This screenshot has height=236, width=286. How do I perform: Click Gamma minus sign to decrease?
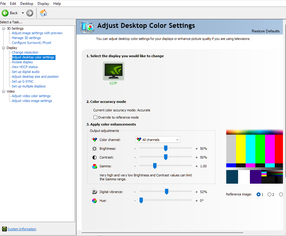pyautogui.click(x=135, y=166)
